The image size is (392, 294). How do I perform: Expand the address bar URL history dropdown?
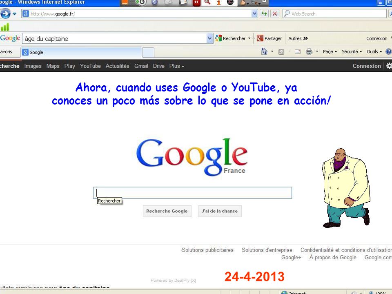click(254, 14)
